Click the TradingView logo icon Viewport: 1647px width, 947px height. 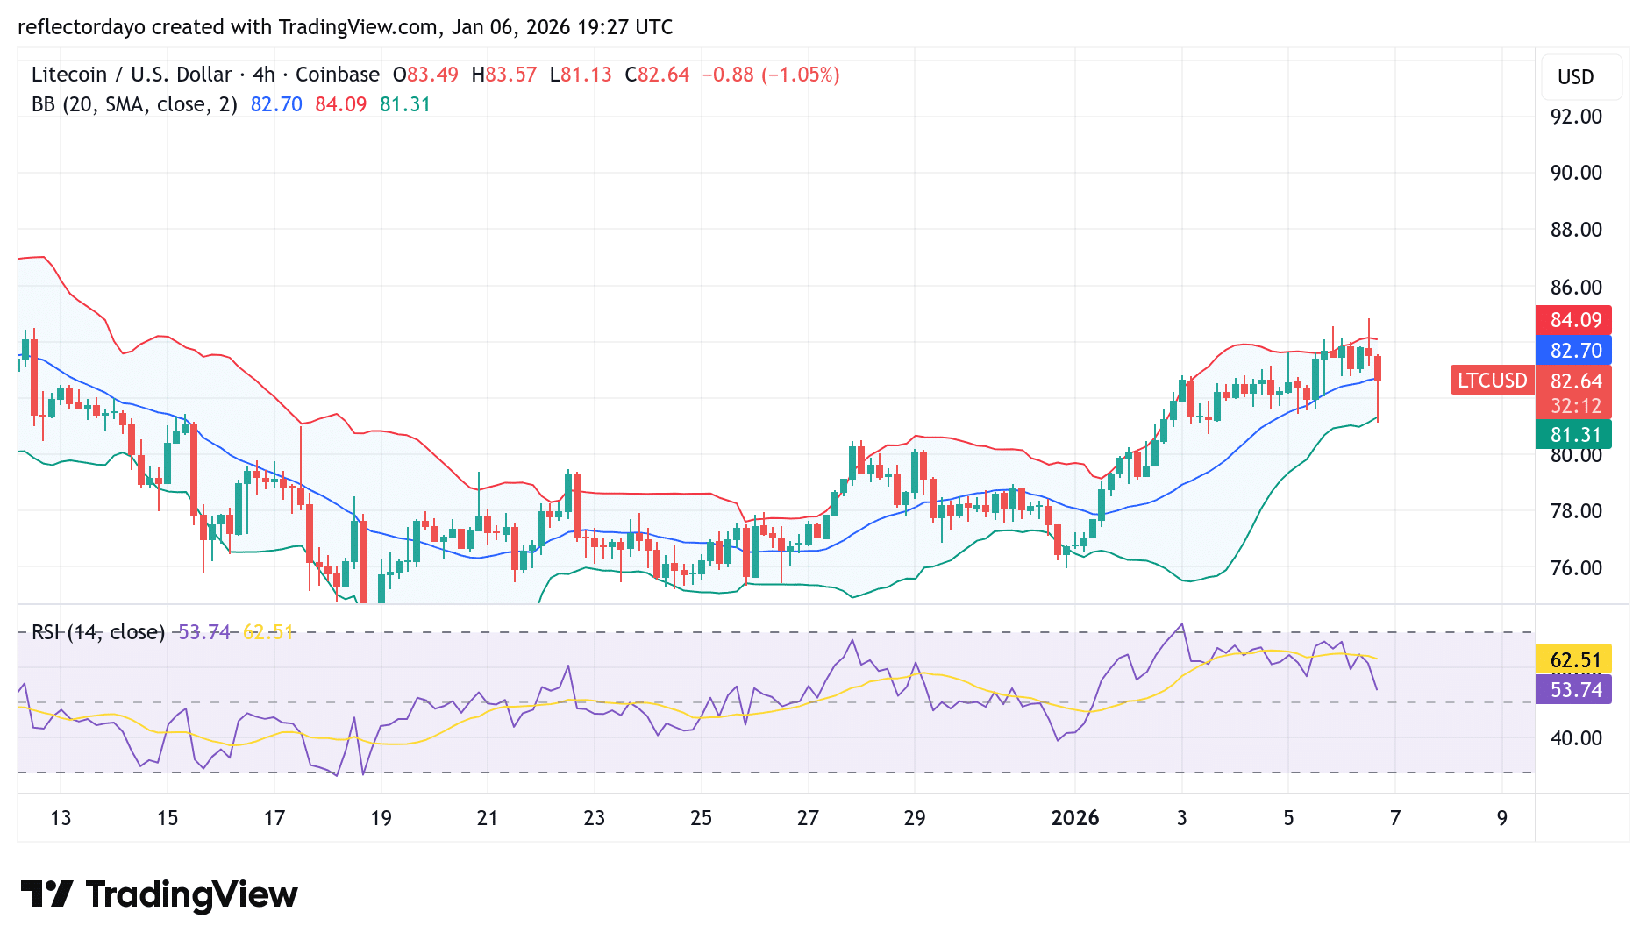(x=48, y=895)
